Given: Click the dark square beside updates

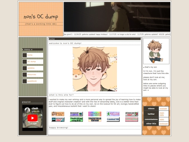Looking at the screenshot, I should click(25, 68).
